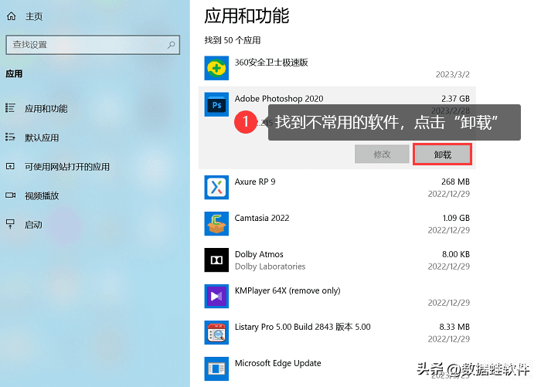Click the 找到 50 个应用 count text

[x=233, y=40]
